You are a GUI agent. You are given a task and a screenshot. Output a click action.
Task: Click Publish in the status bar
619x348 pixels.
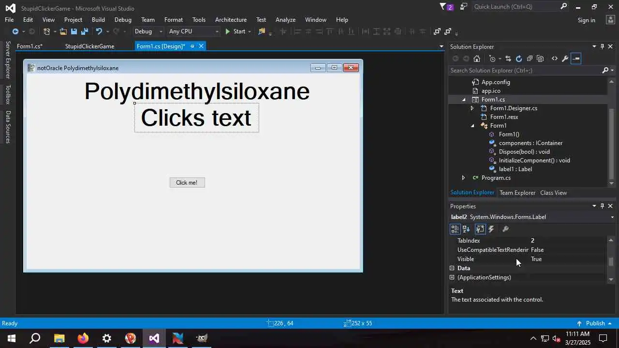(595, 323)
